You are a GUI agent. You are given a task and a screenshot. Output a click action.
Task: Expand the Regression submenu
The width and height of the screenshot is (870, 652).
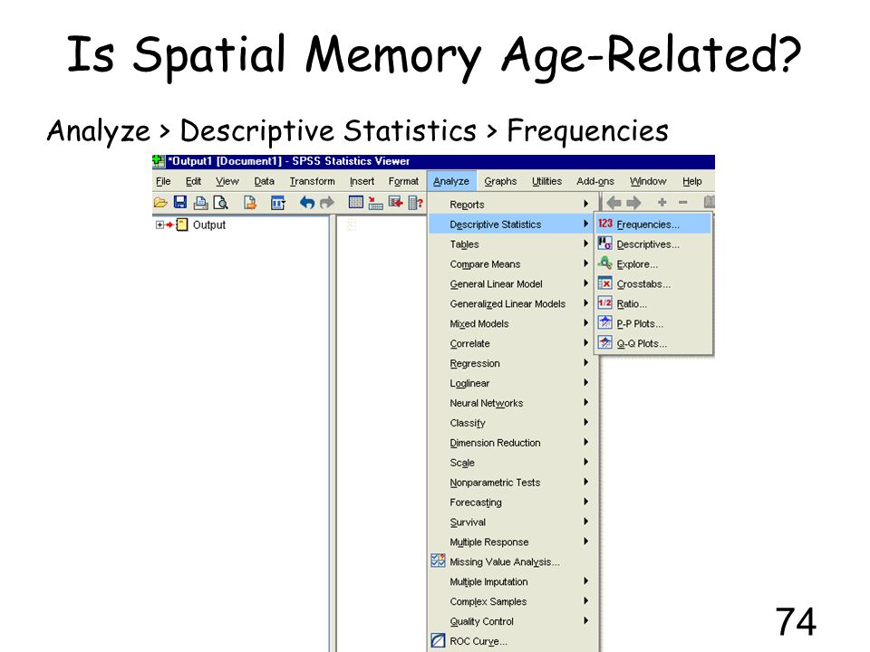(x=511, y=363)
